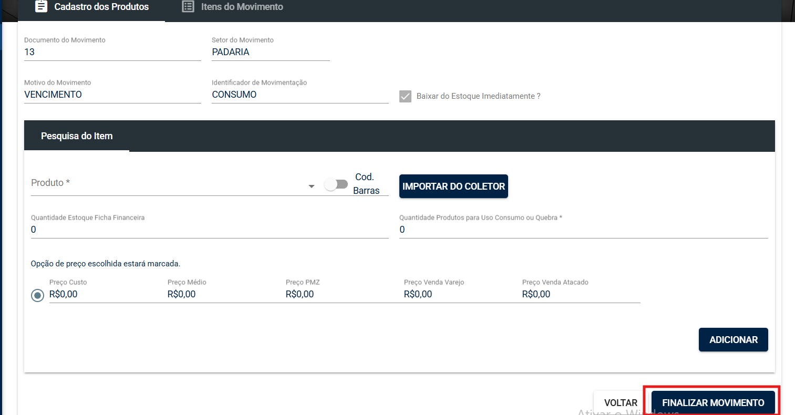
Task: Click the Documento do Movimento field
Action: 112,52
